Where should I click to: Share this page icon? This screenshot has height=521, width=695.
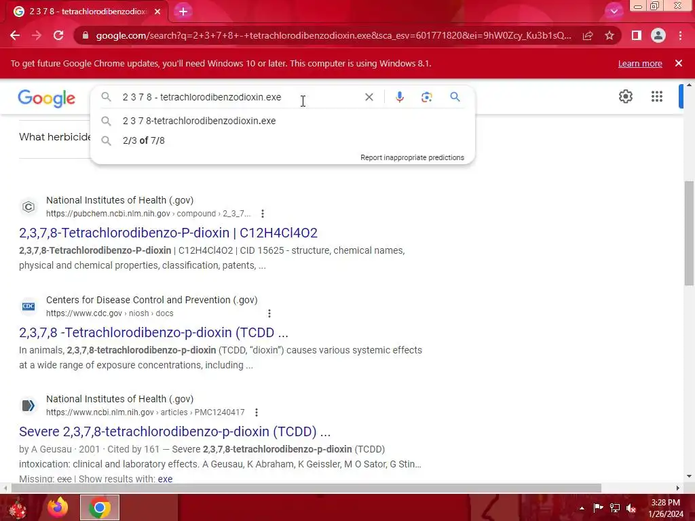click(x=588, y=35)
